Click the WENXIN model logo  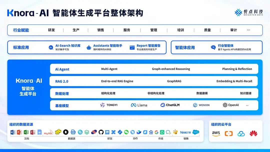point(201,105)
